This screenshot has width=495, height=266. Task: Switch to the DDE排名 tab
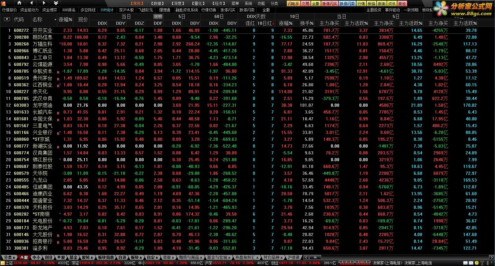click(x=69, y=10)
